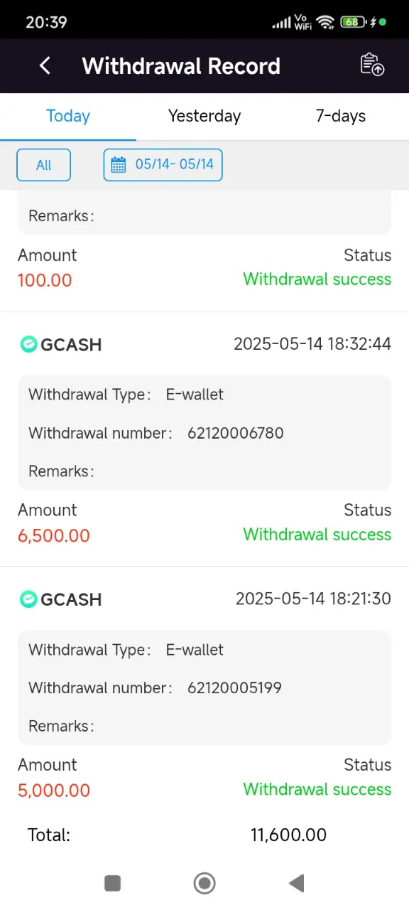The width and height of the screenshot is (409, 910).
Task: Tap the WiFi signal icon
Action: 326,22
